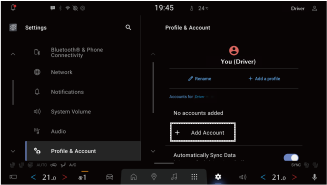Tap the Network globe icon in list
This screenshot has height=185, width=327.
[x=37, y=72]
